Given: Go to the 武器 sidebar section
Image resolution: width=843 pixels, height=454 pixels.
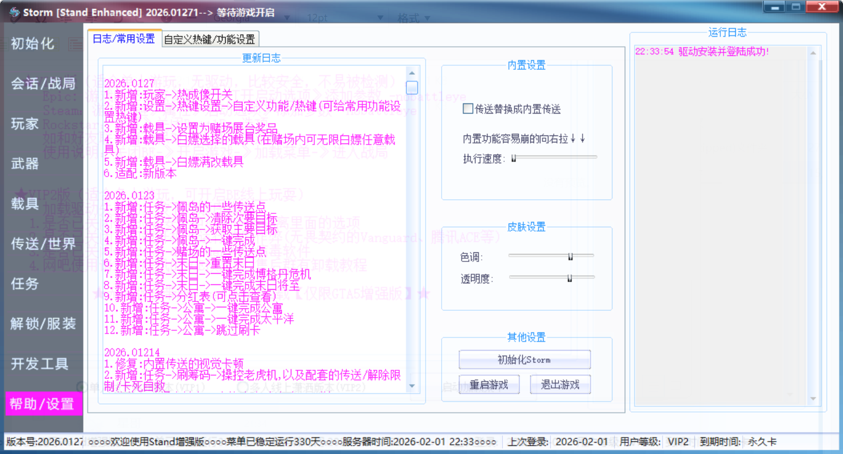Looking at the screenshot, I should coord(25,164).
